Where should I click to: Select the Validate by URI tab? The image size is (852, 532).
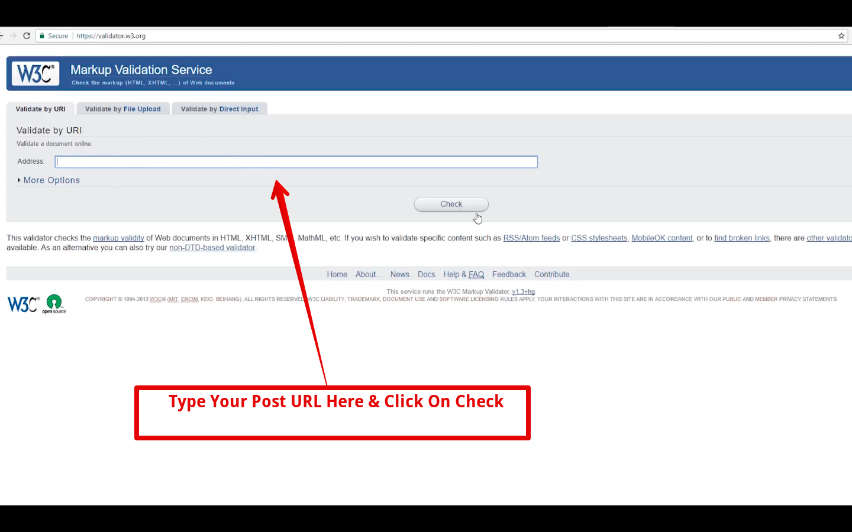tap(40, 109)
